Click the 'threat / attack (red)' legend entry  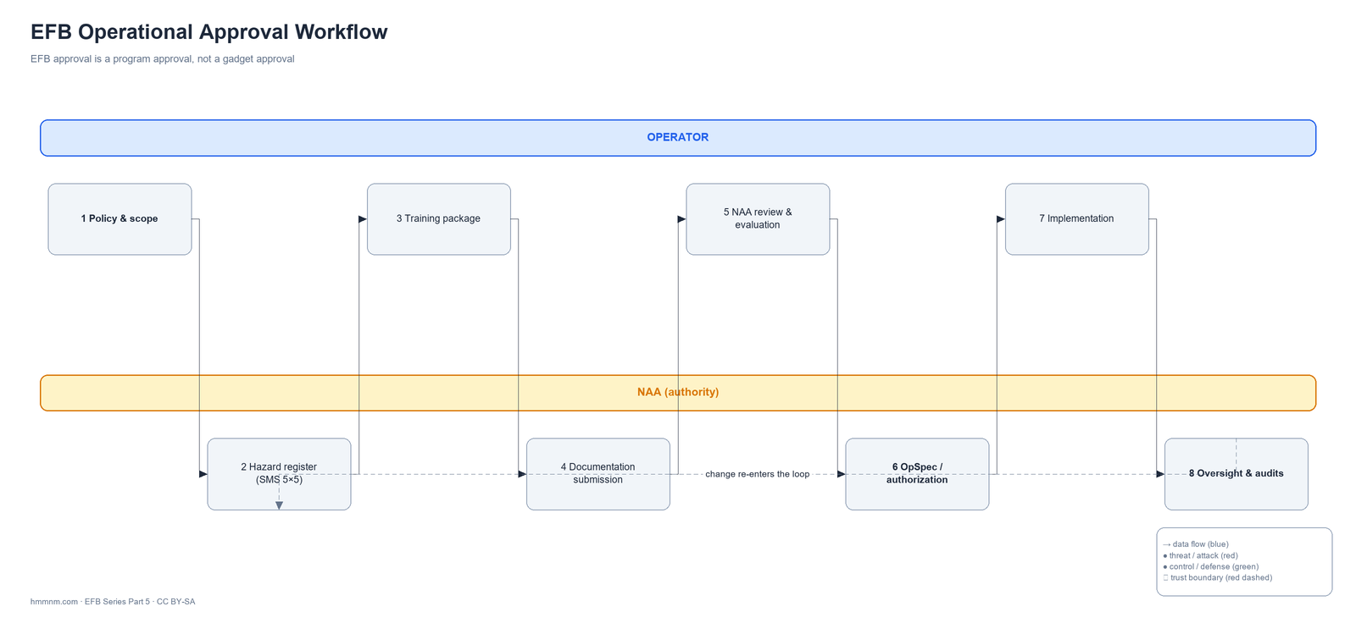[x=1201, y=556]
